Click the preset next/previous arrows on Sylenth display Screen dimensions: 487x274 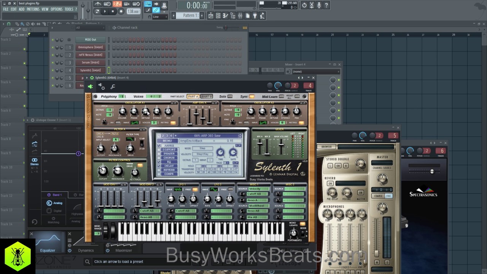240,136
